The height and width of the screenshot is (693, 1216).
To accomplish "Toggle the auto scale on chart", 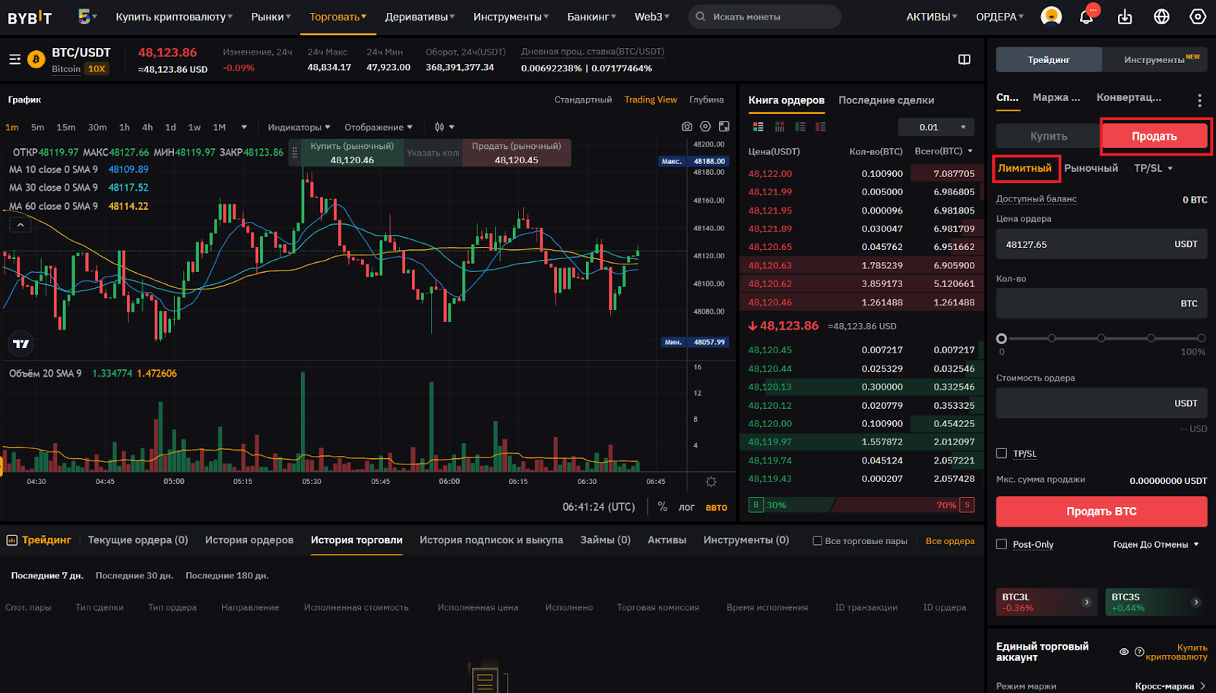I will [x=716, y=507].
